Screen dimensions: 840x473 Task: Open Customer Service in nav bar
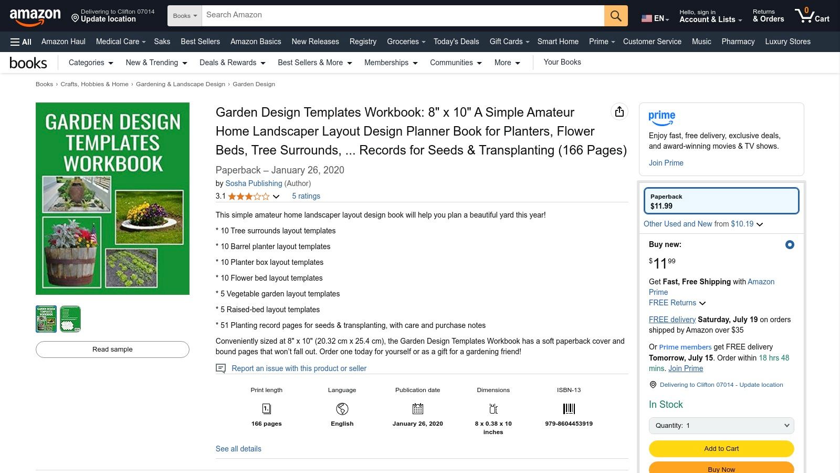click(x=652, y=42)
